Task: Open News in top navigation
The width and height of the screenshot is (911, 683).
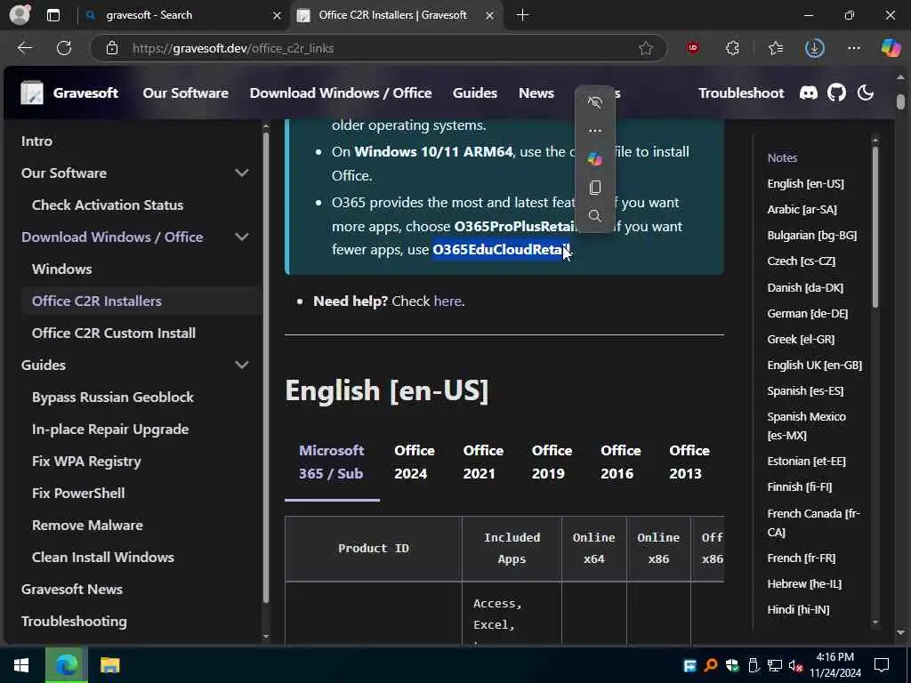Action: [536, 92]
